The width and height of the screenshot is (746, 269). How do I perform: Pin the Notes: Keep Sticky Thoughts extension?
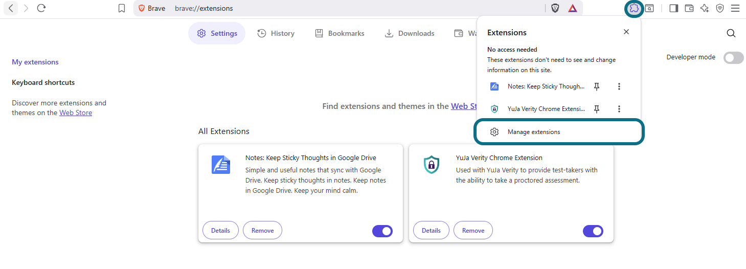(597, 86)
